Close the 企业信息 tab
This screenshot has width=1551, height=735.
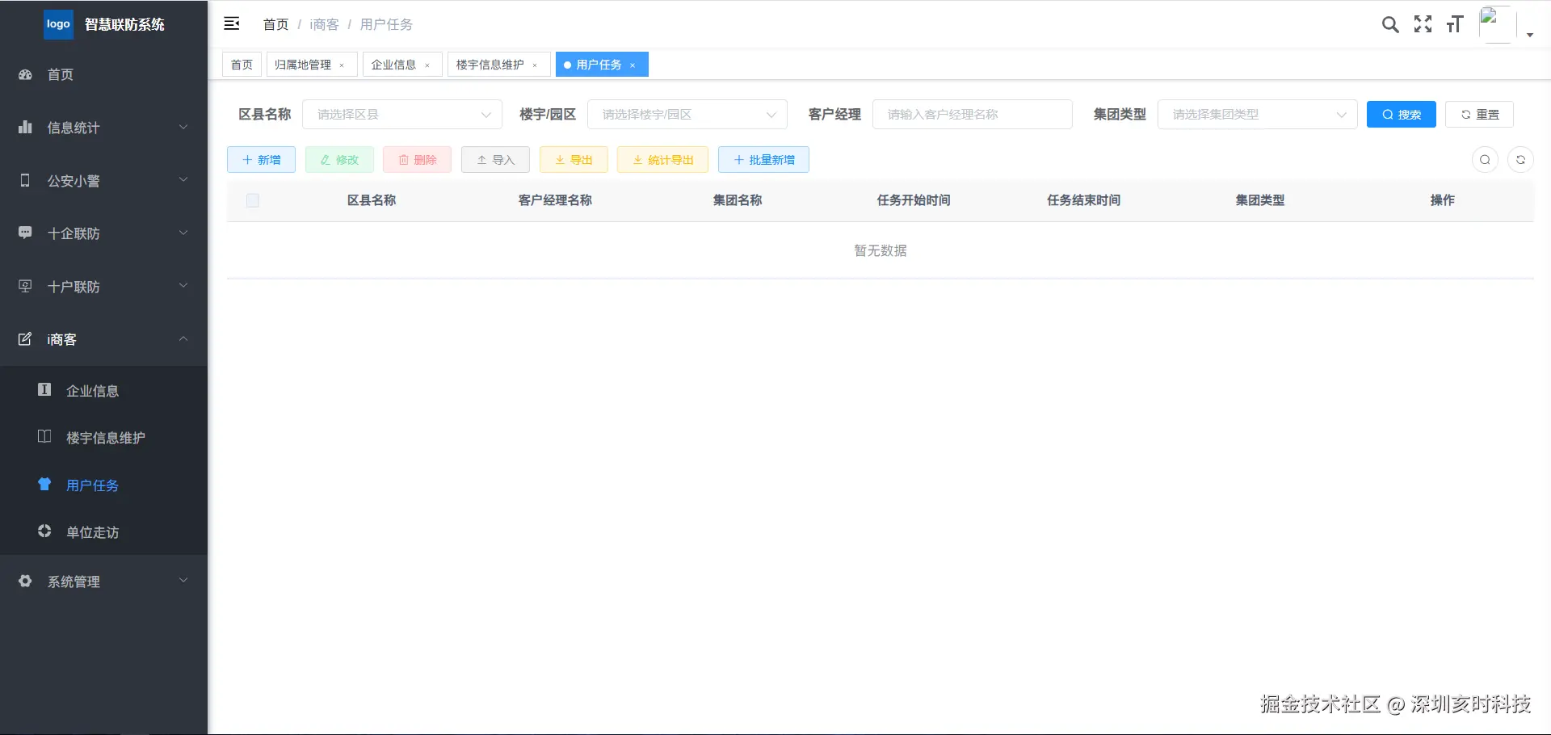pyautogui.click(x=427, y=65)
